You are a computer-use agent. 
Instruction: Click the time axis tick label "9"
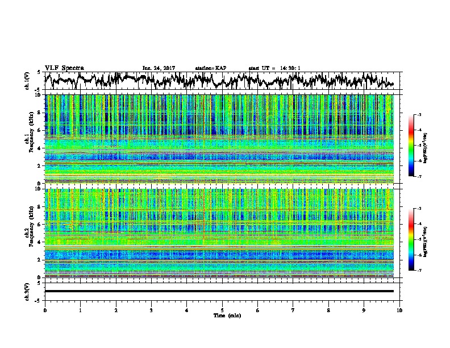pyautogui.click(x=364, y=310)
